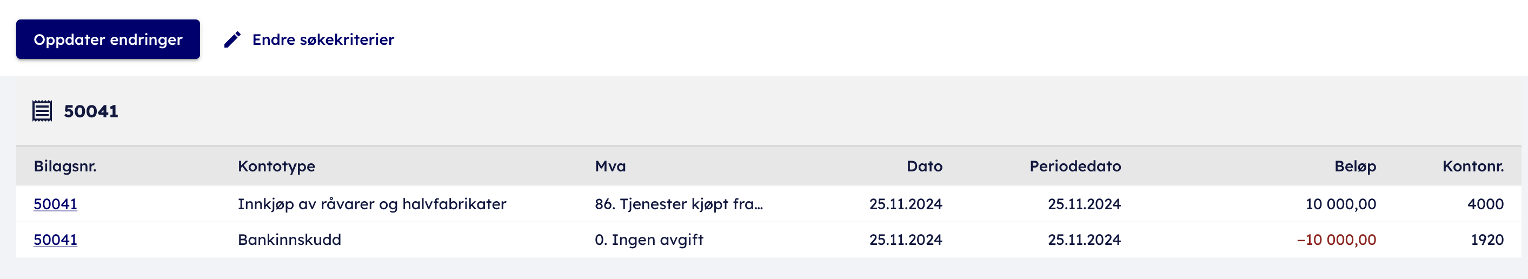This screenshot has width=1528, height=279.
Task: Select the Bankinnskudd account type cell
Action: point(289,240)
